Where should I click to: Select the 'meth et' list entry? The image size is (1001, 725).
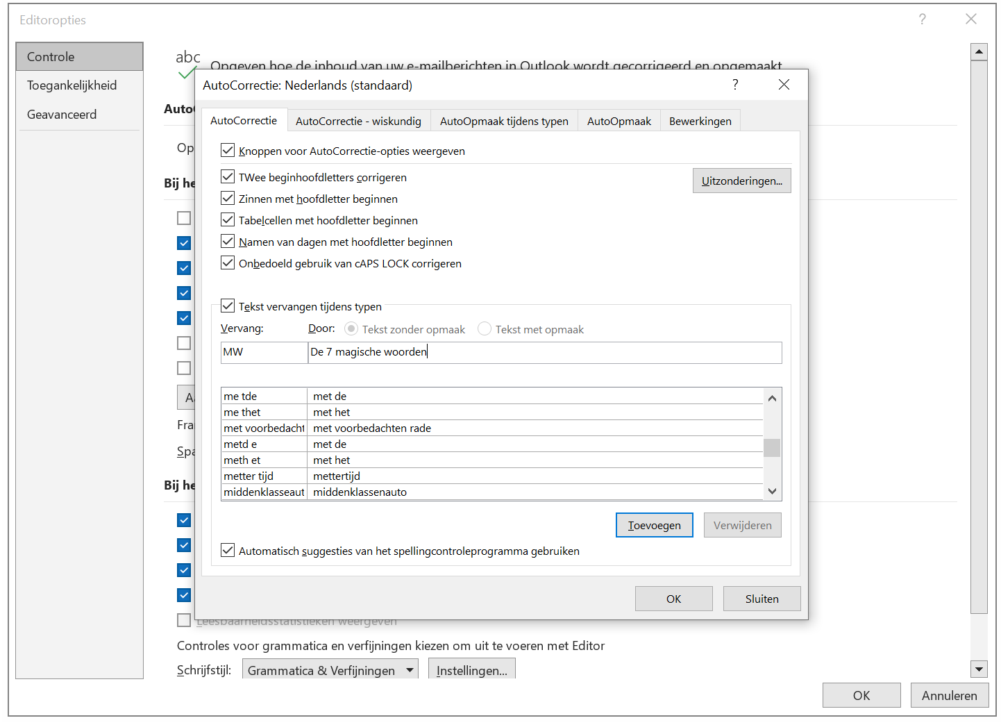point(492,460)
